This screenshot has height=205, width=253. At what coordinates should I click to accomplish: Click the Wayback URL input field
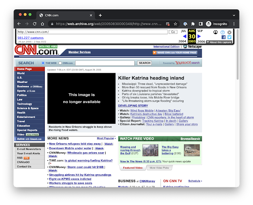click(x=93, y=32)
